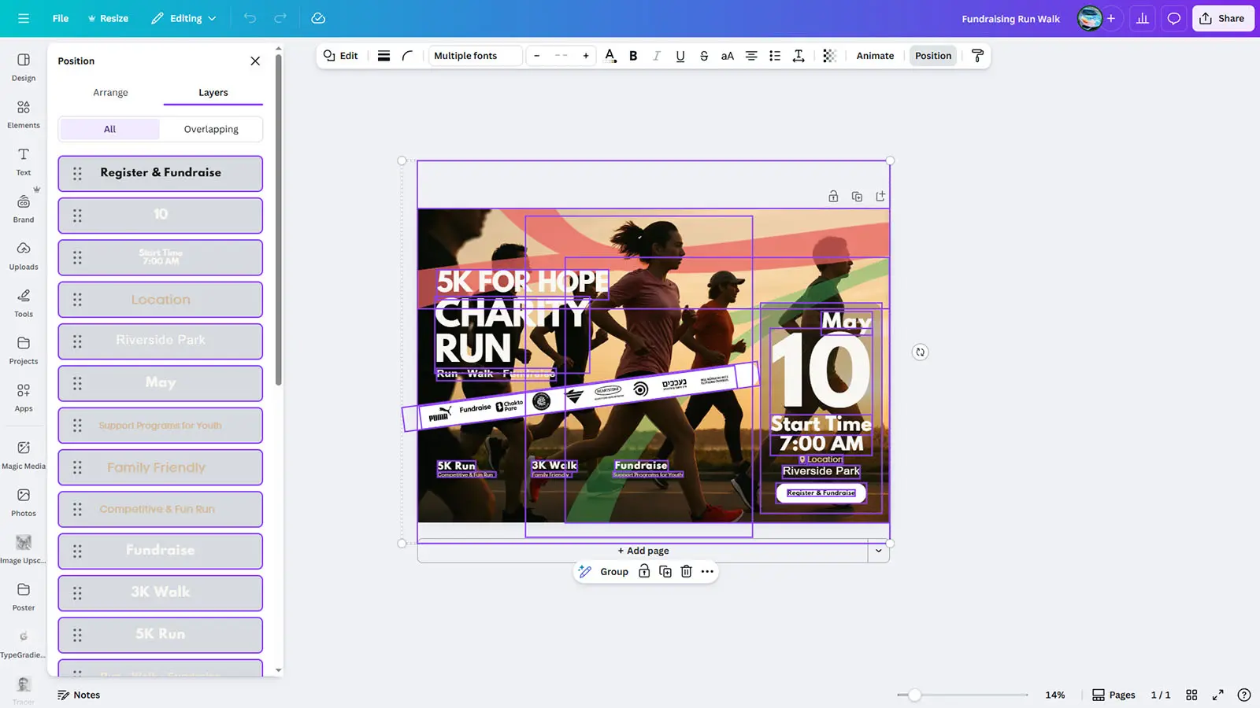Click the Share button

1222,18
